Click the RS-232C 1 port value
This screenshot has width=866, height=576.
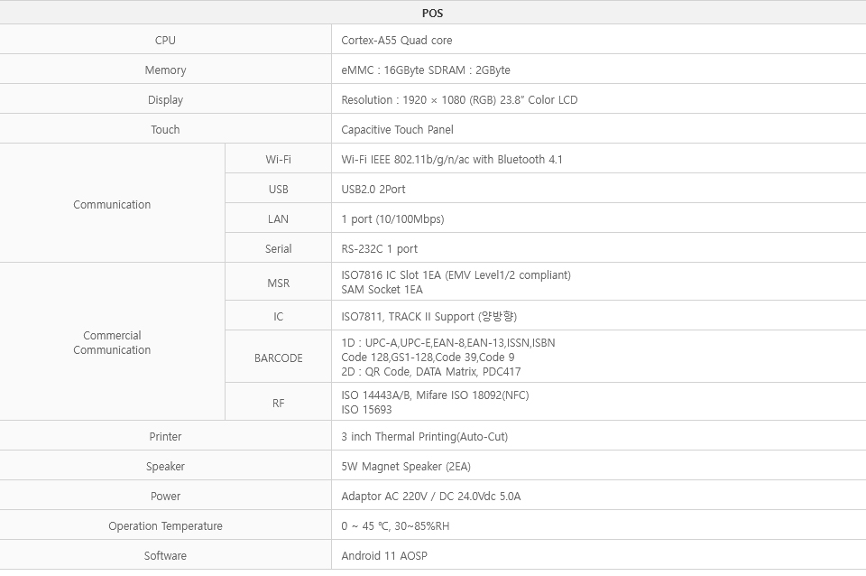pyautogui.click(x=380, y=249)
